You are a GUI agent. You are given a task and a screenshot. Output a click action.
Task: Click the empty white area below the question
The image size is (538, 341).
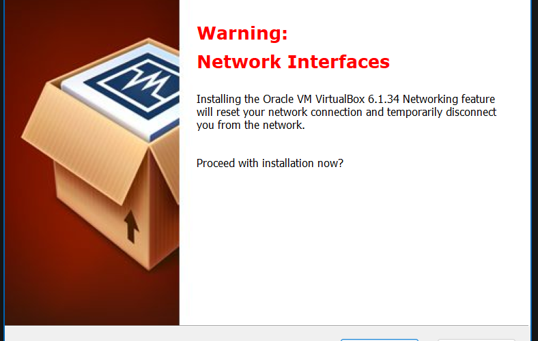(354, 247)
